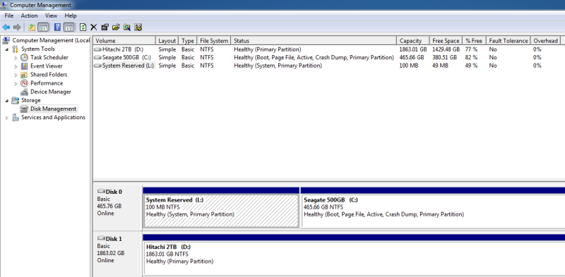Click the Explore magnifier toolbar icon
This screenshot has height=277, width=565.
[127, 27]
